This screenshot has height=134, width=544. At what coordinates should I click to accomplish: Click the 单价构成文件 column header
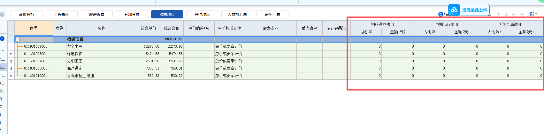tap(230, 28)
